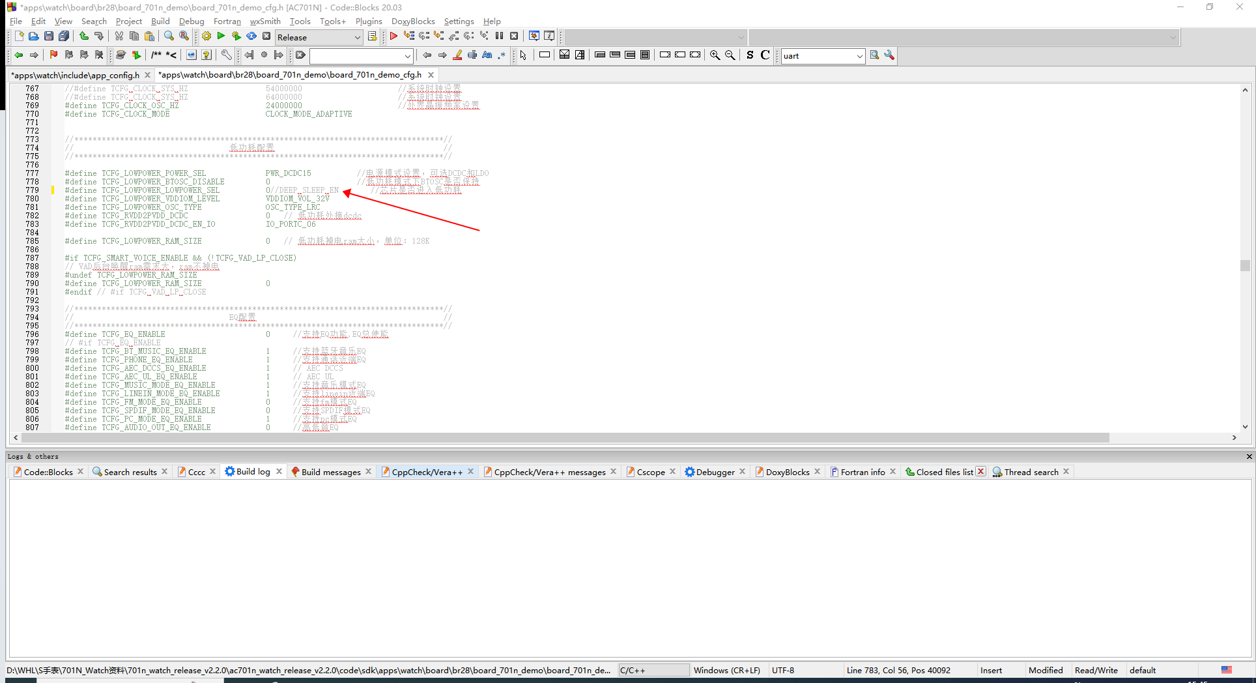Toggle highlight of incremental search matches

click(x=457, y=55)
